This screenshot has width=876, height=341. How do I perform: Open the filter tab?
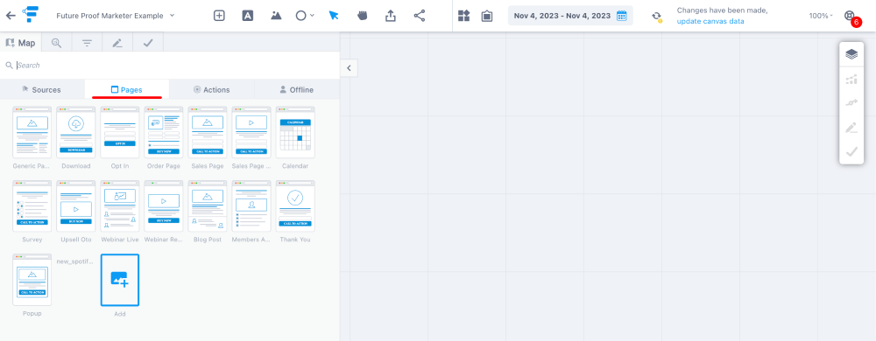click(x=87, y=43)
